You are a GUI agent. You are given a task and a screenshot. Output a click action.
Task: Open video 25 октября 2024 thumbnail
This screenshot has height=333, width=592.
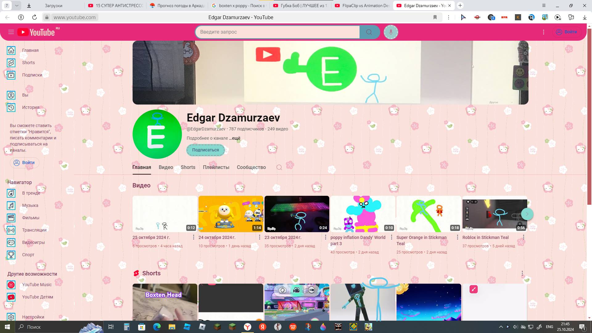[x=165, y=214]
